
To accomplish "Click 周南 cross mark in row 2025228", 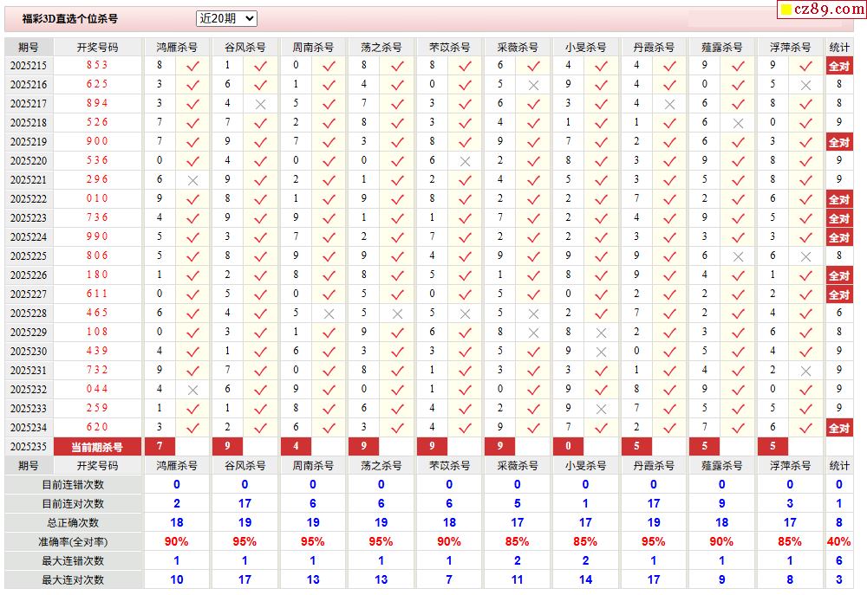I will click(329, 314).
